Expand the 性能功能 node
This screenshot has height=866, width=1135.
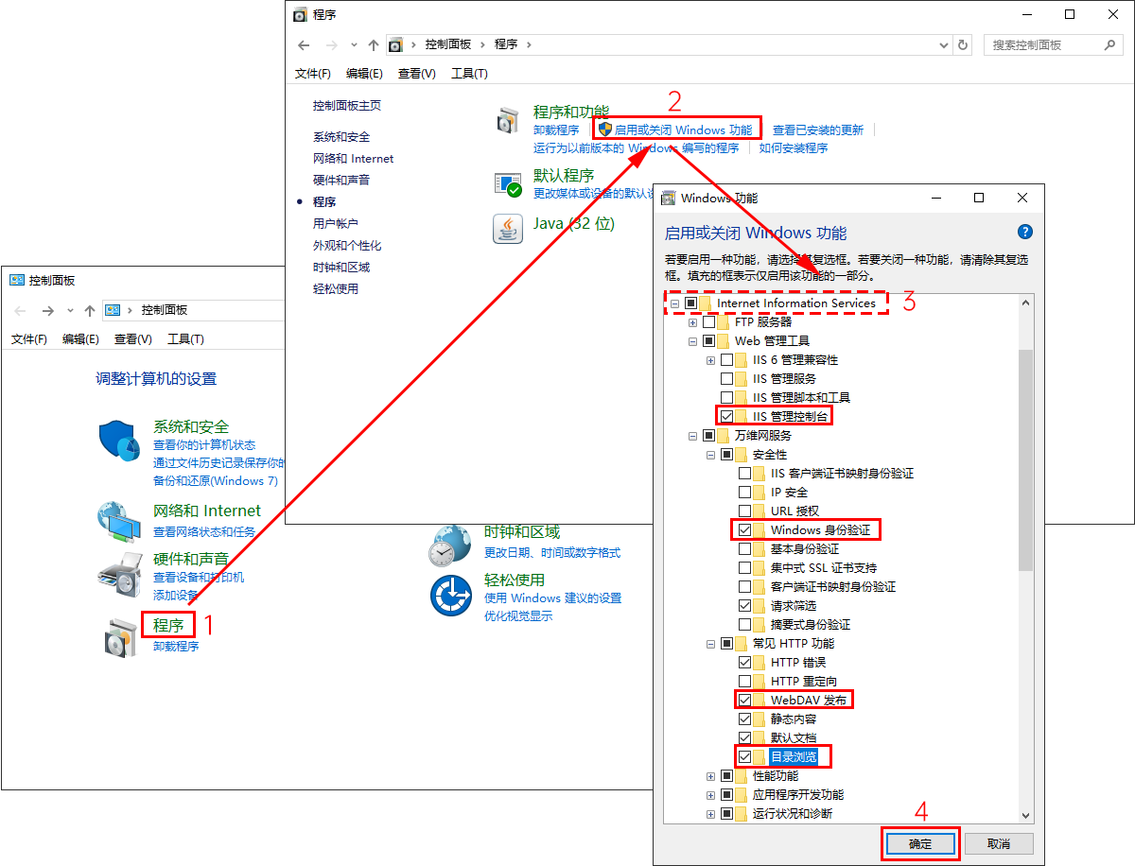pyautogui.click(x=711, y=776)
